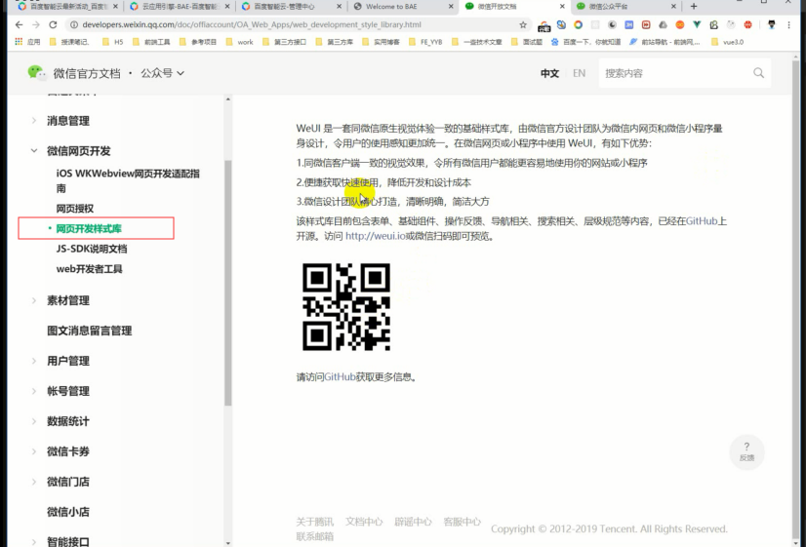Click the address bar URL

pos(252,24)
